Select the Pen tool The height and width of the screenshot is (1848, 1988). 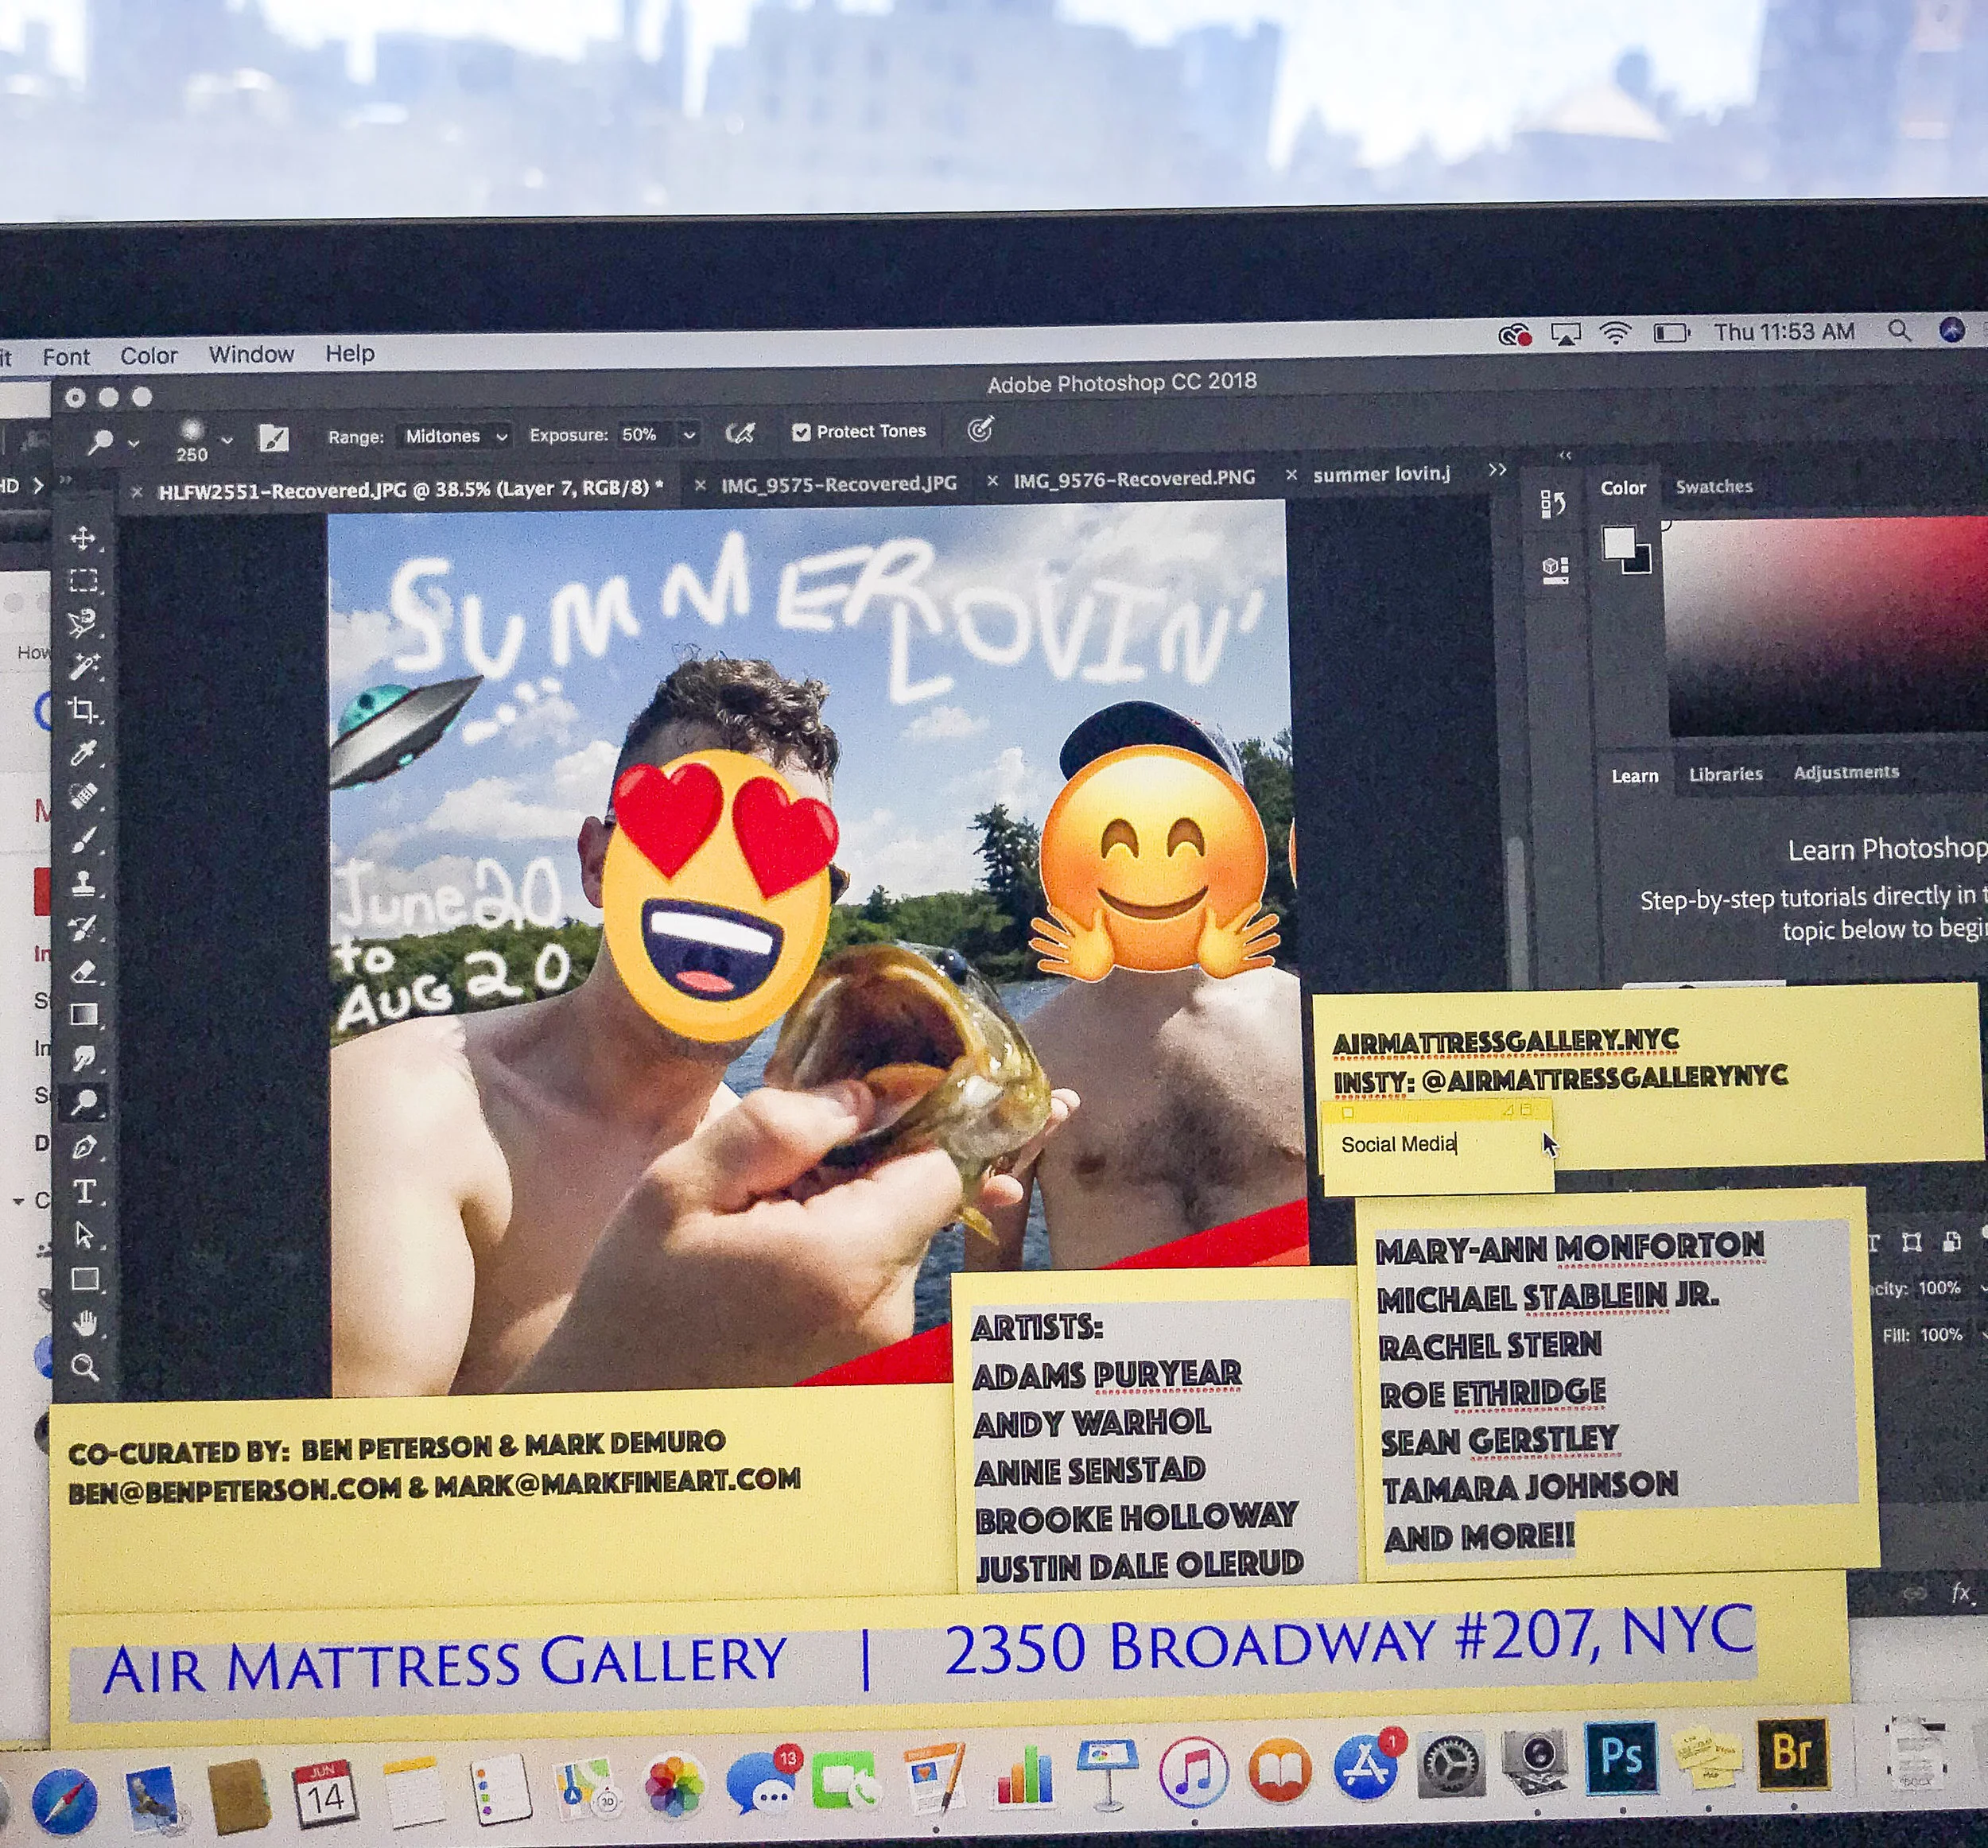84,1148
